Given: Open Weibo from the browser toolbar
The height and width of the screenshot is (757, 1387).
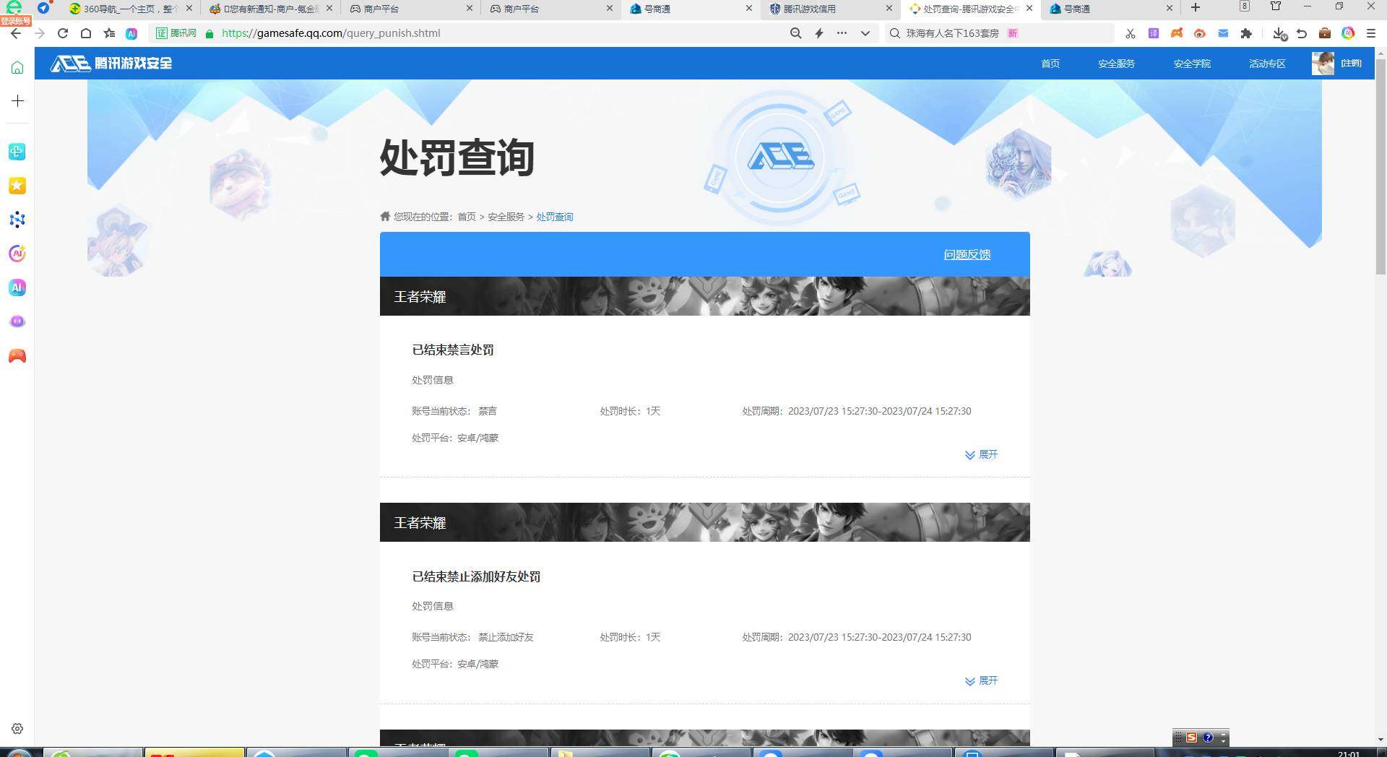Looking at the screenshot, I should point(1201,33).
